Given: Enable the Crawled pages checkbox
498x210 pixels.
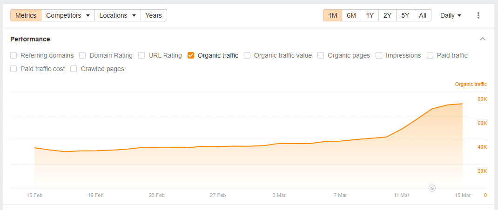Looking at the screenshot, I should point(74,69).
